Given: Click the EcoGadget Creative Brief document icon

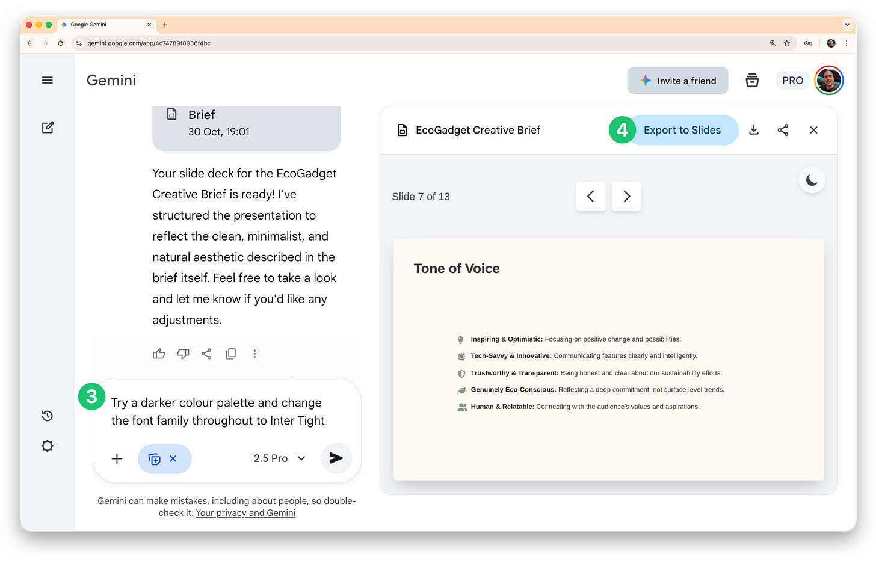Looking at the screenshot, I should point(403,130).
